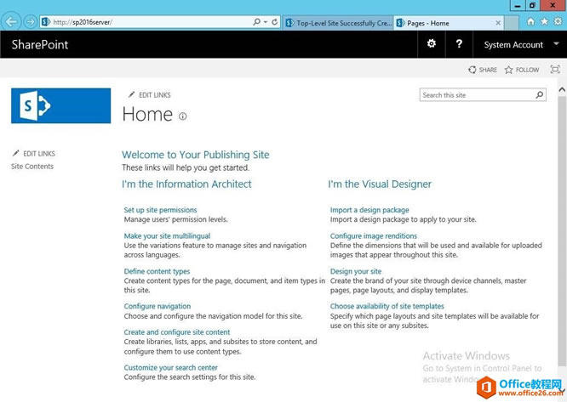
Task: Expand the address bar search dropdown arrow
Action: pos(265,21)
